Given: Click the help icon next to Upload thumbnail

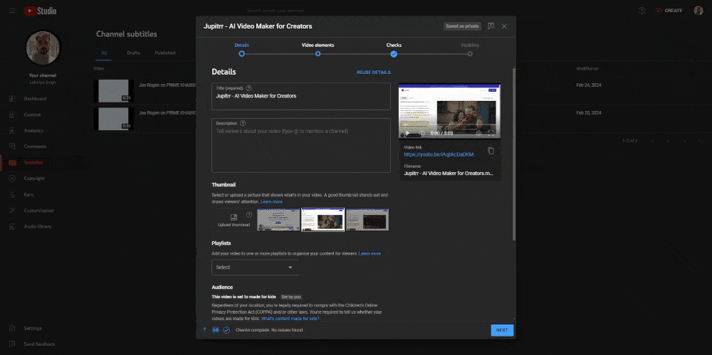Looking at the screenshot, I should coord(248,215).
